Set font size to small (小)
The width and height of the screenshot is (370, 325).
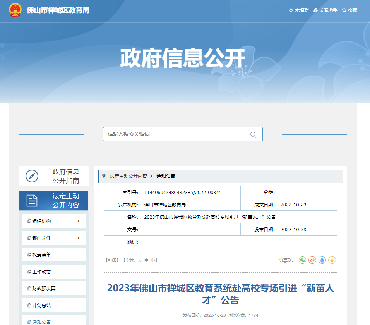tap(153, 260)
